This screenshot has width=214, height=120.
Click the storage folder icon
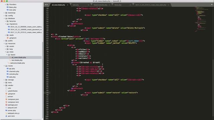tap(6, 80)
